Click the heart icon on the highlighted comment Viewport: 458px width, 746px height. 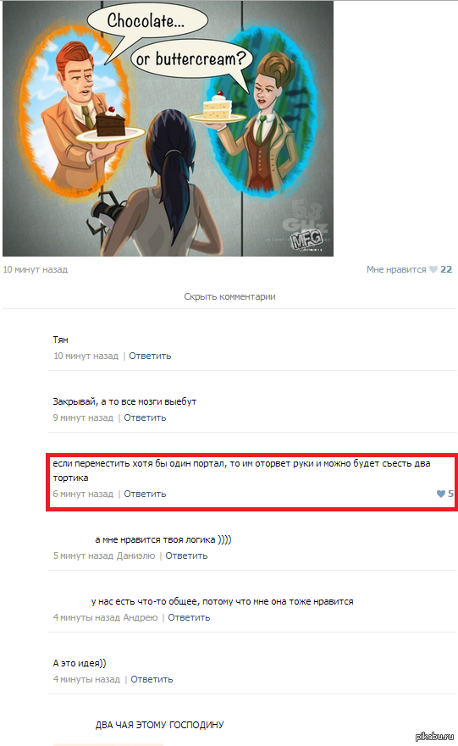click(441, 494)
